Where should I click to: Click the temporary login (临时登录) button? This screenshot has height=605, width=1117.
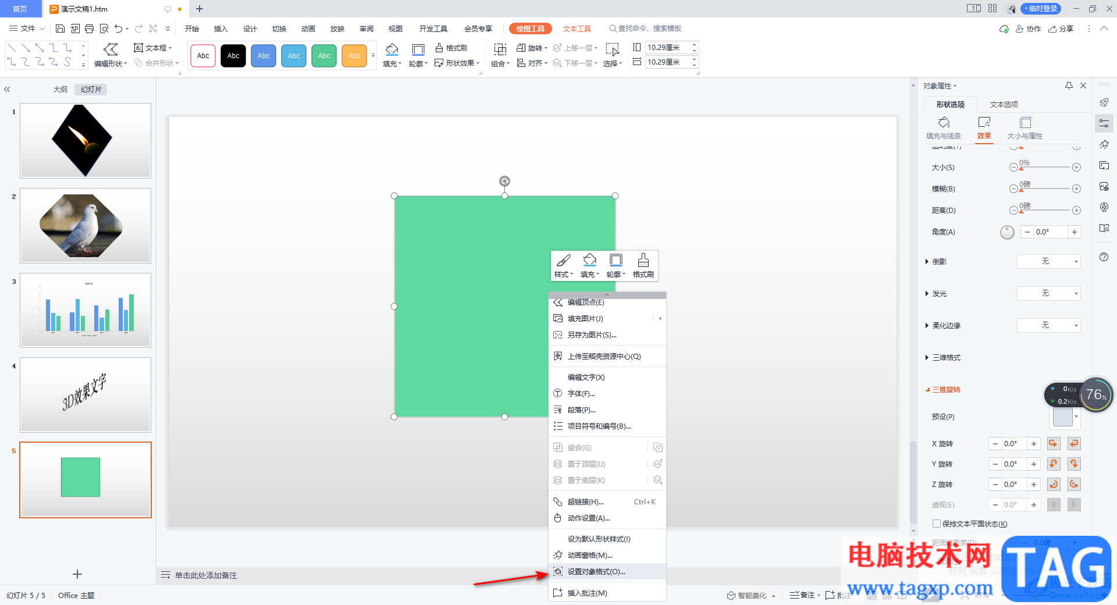[x=1041, y=8]
